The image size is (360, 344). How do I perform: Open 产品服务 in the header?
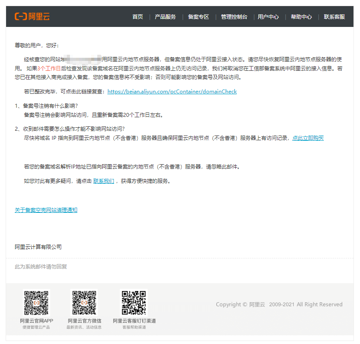[x=165, y=17]
